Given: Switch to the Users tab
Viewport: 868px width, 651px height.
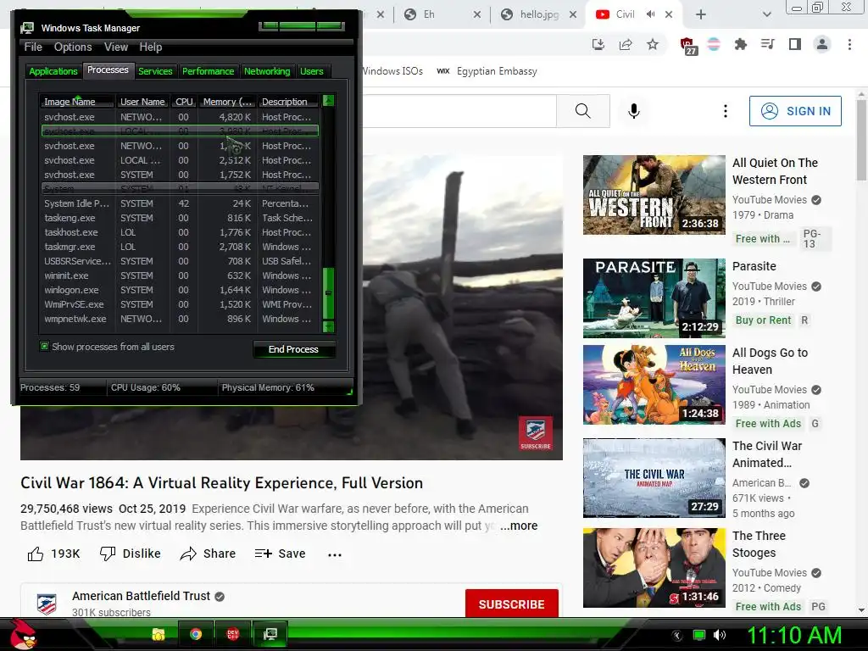Looking at the screenshot, I should point(312,71).
